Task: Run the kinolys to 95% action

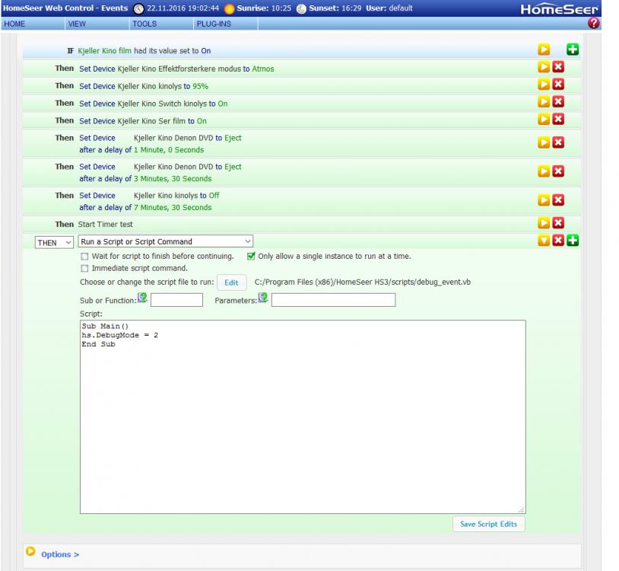Action: [x=544, y=85]
